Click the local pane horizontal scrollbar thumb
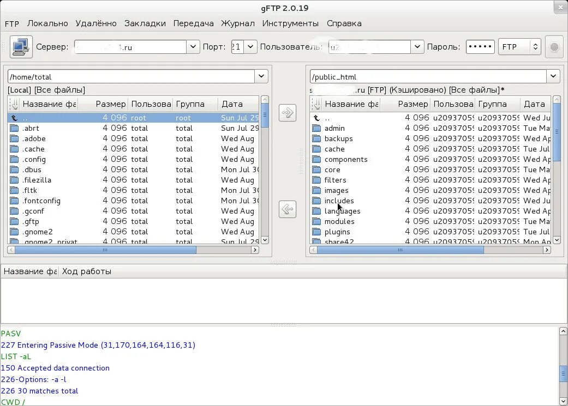The width and height of the screenshot is (568, 406). point(105,250)
